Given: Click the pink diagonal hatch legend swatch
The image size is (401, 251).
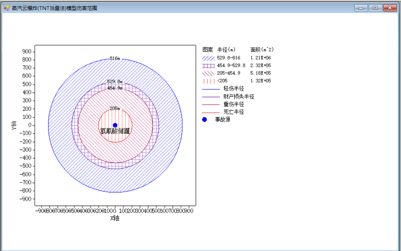Looking at the screenshot, I should click(208, 73).
